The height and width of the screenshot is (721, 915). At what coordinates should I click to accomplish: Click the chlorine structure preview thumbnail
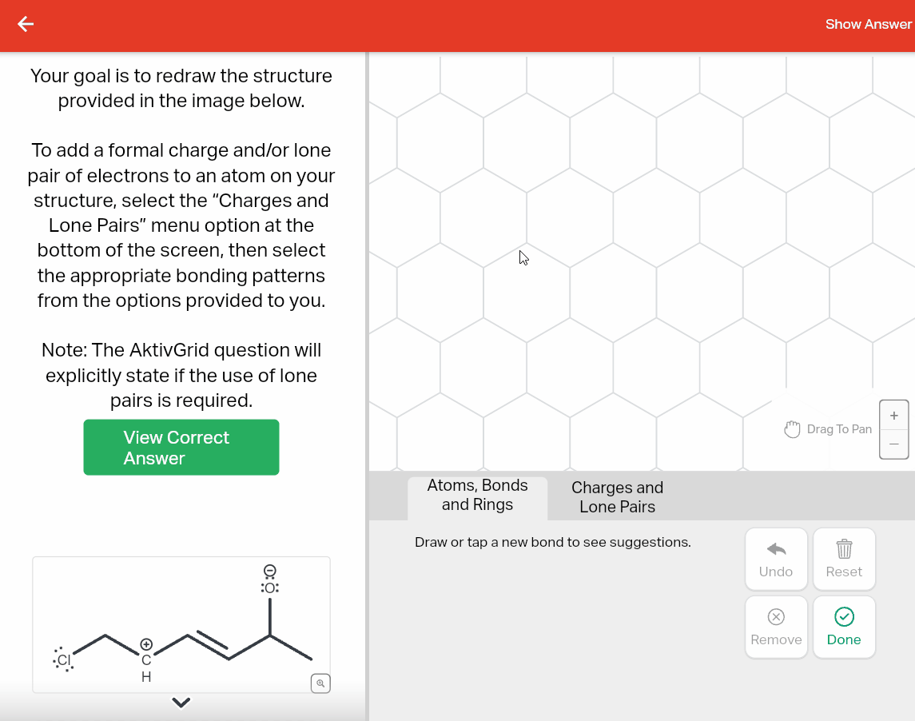pyautogui.click(x=181, y=624)
